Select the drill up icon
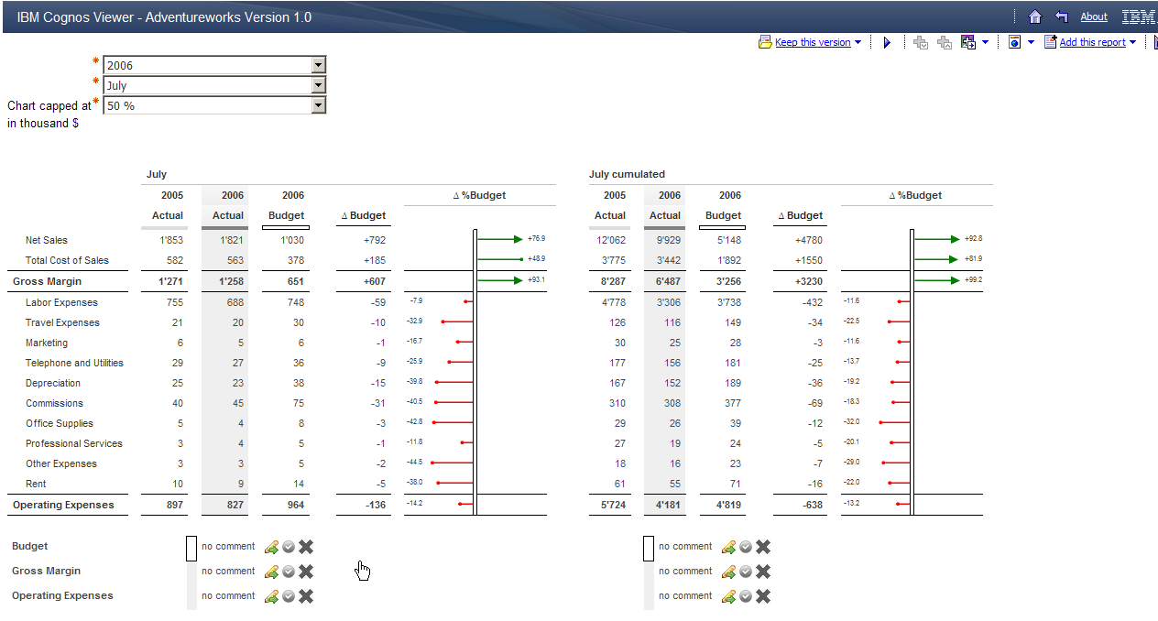The width and height of the screenshot is (1158, 621). [943, 41]
